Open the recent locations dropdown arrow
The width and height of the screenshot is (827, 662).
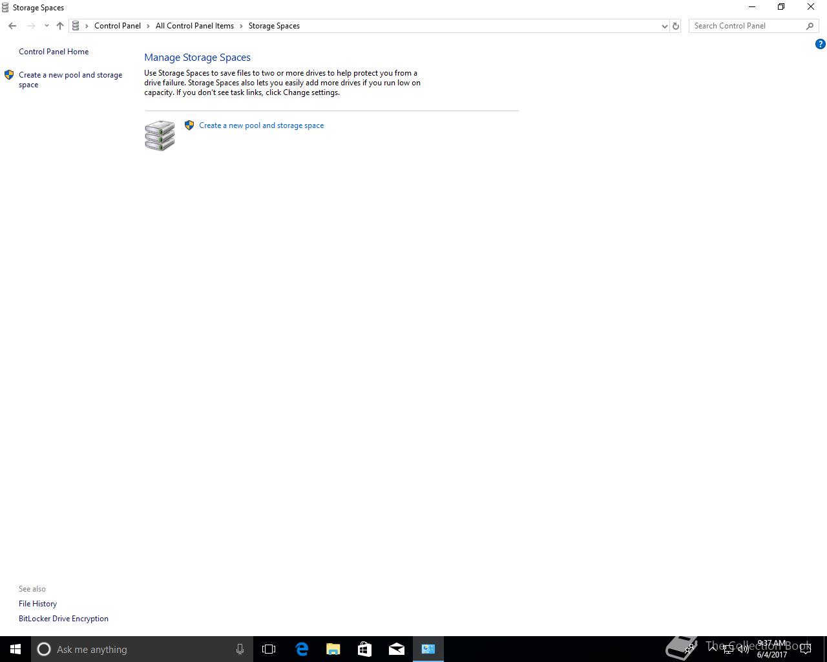pyautogui.click(x=47, y=26)
